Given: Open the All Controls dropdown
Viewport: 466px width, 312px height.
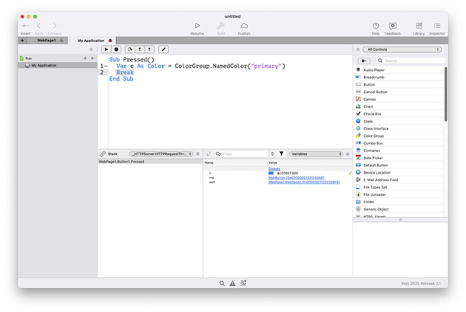Looking at the screenshot, I should click(x=402, y=49).
